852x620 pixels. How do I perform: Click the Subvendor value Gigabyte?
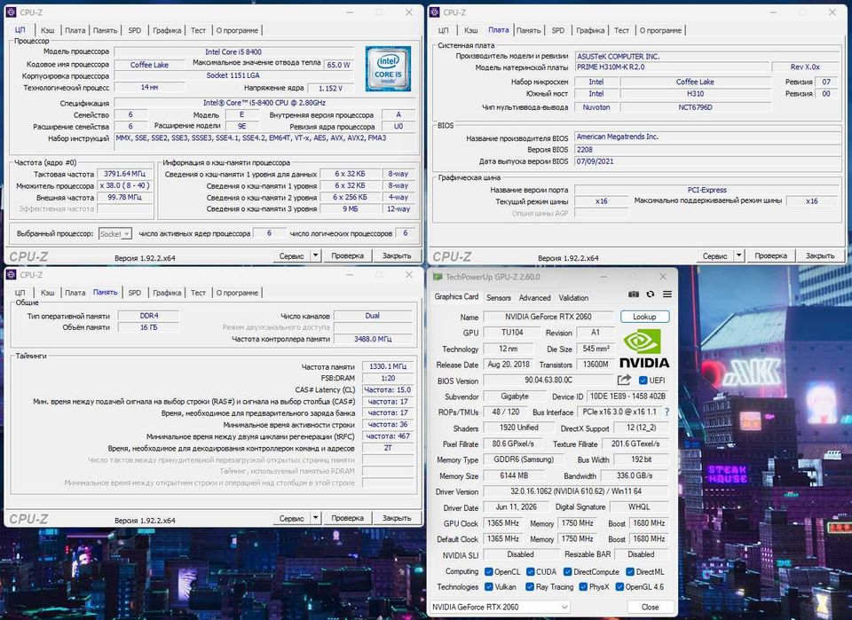[x=515, y=396]
